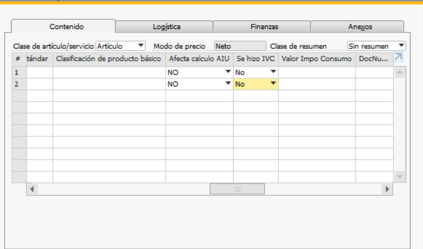Screen dimensions: 423x249
Task: Open the Clase de artículo/servicio dropdown
Action: 141,45
